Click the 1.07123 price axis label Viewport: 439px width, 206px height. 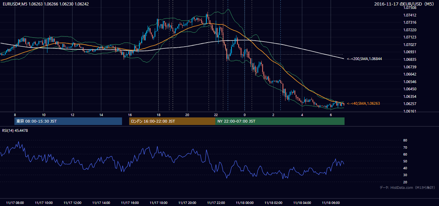[409, 37]
